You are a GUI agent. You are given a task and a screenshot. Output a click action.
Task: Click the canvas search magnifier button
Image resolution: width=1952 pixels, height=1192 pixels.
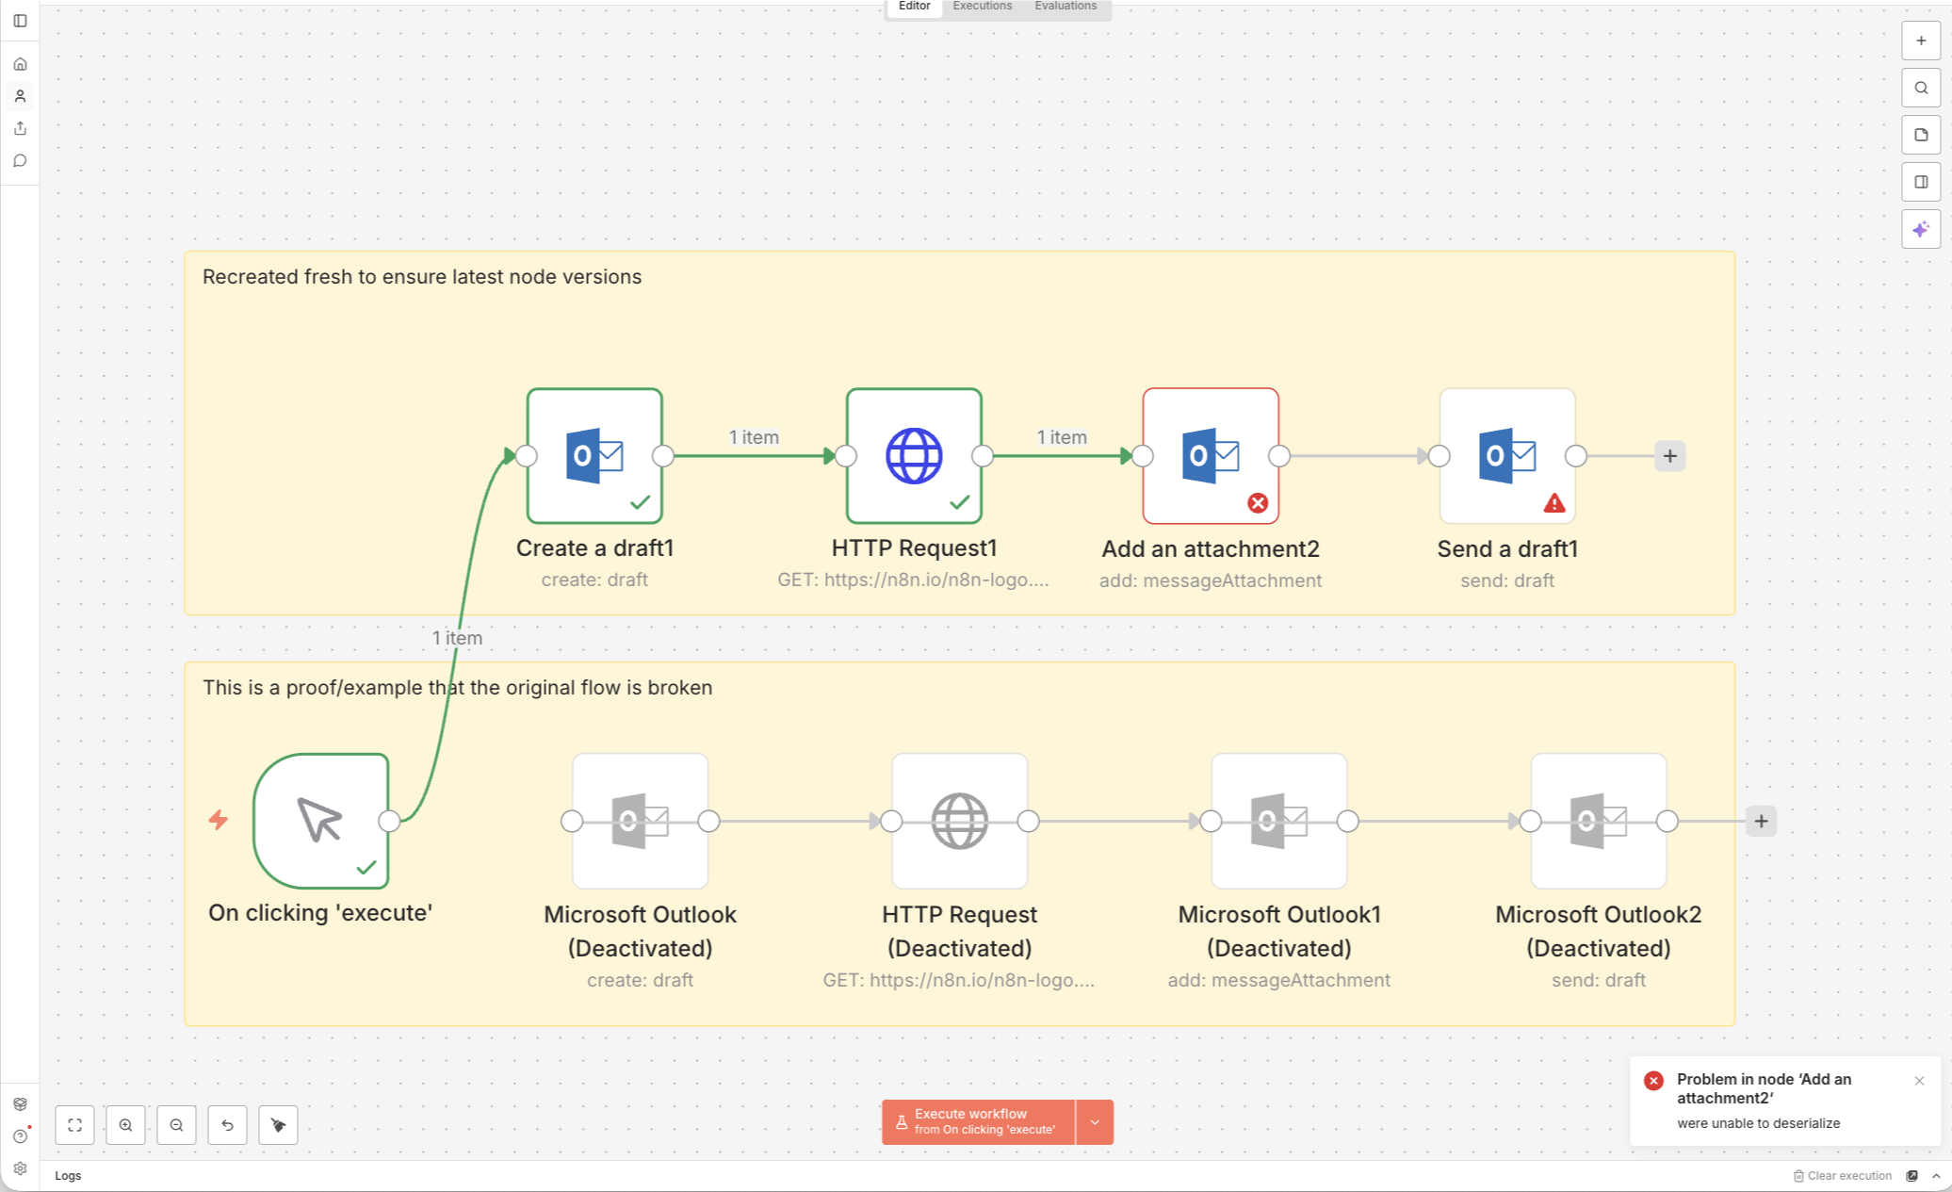[1921, 88]
